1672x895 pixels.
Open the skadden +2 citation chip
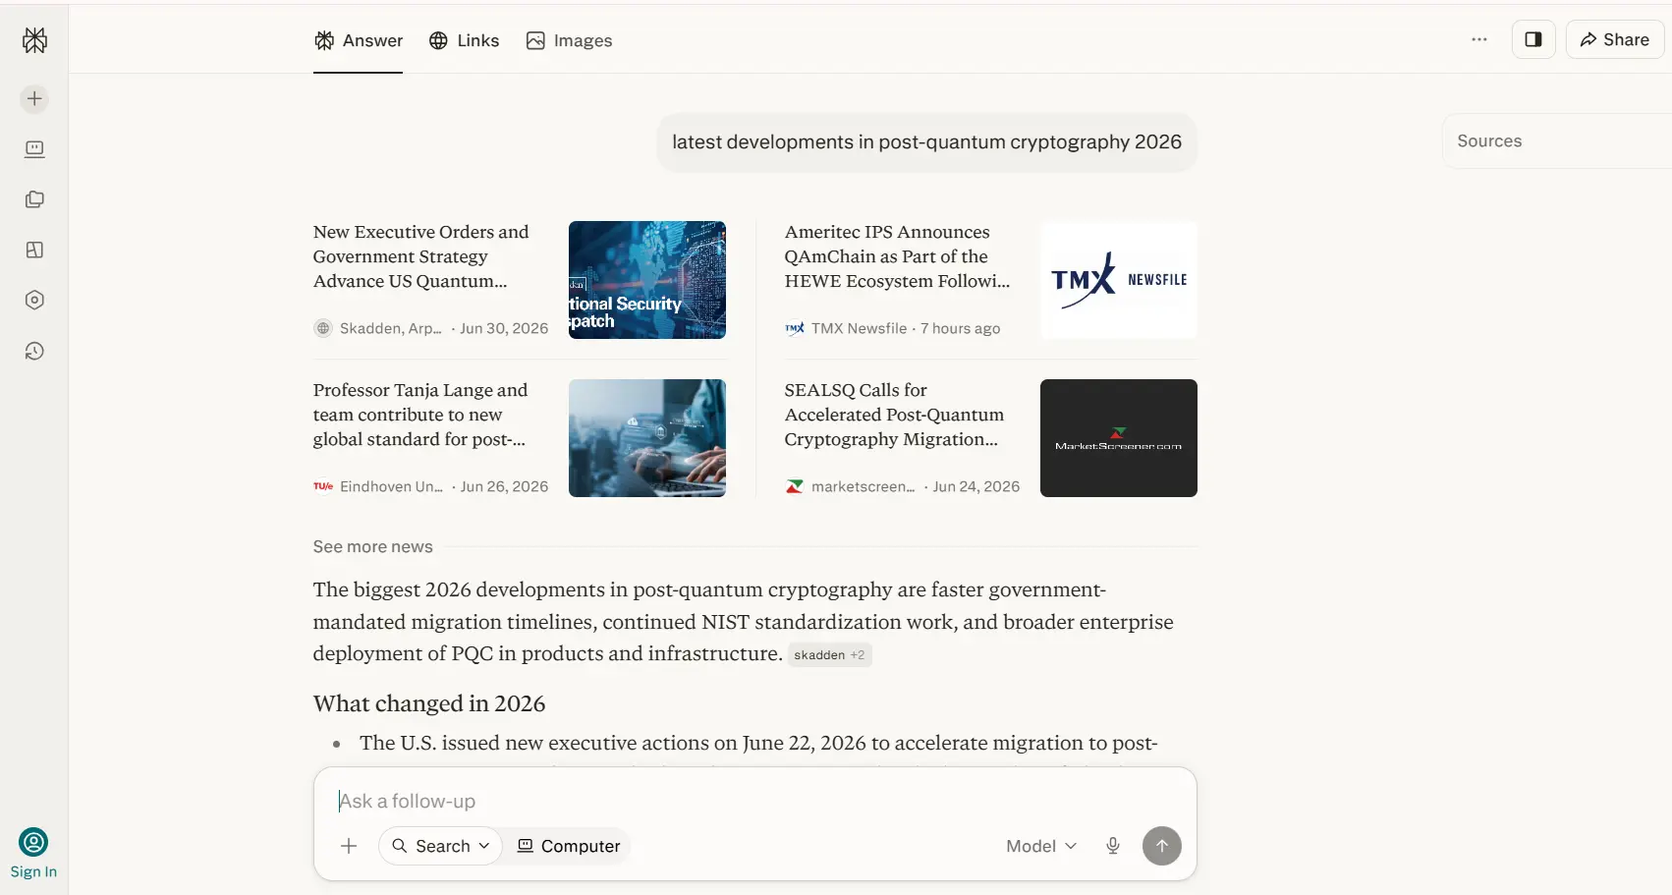tap(830, 655)
